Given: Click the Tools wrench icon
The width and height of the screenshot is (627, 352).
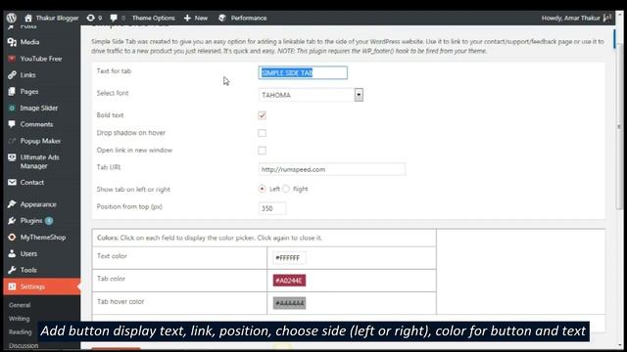Looking at the screenshot, I should pyautogui.click(x=12, y=270).
